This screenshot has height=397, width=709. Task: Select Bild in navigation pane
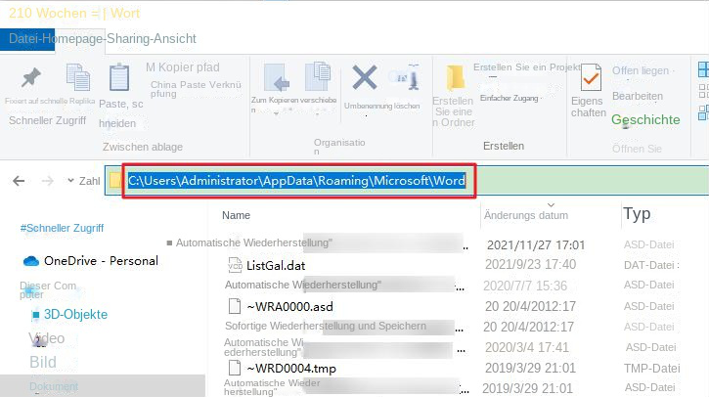tap(43, 362)
